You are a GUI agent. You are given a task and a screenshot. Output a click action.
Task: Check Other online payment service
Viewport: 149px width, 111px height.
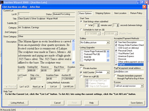click(x=116, y=62)
